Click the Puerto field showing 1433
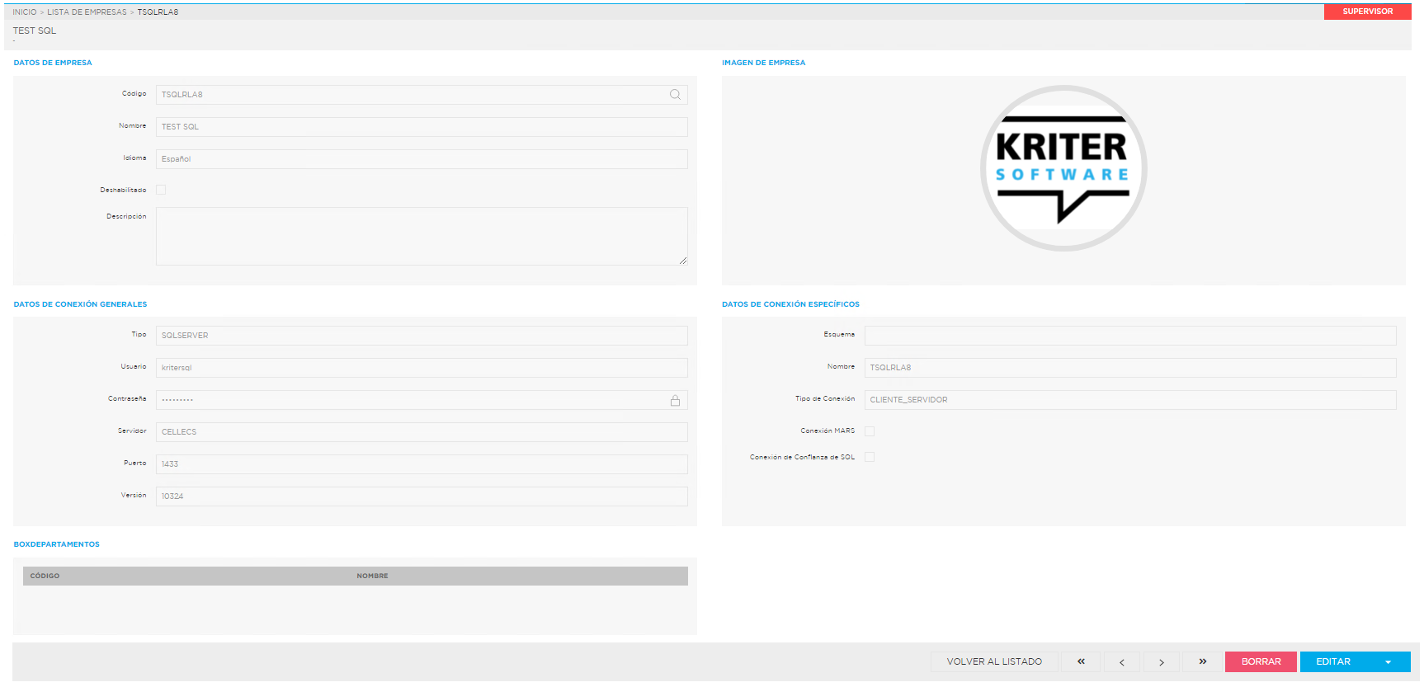1424x687 pixels. click(x=422, y=464)
